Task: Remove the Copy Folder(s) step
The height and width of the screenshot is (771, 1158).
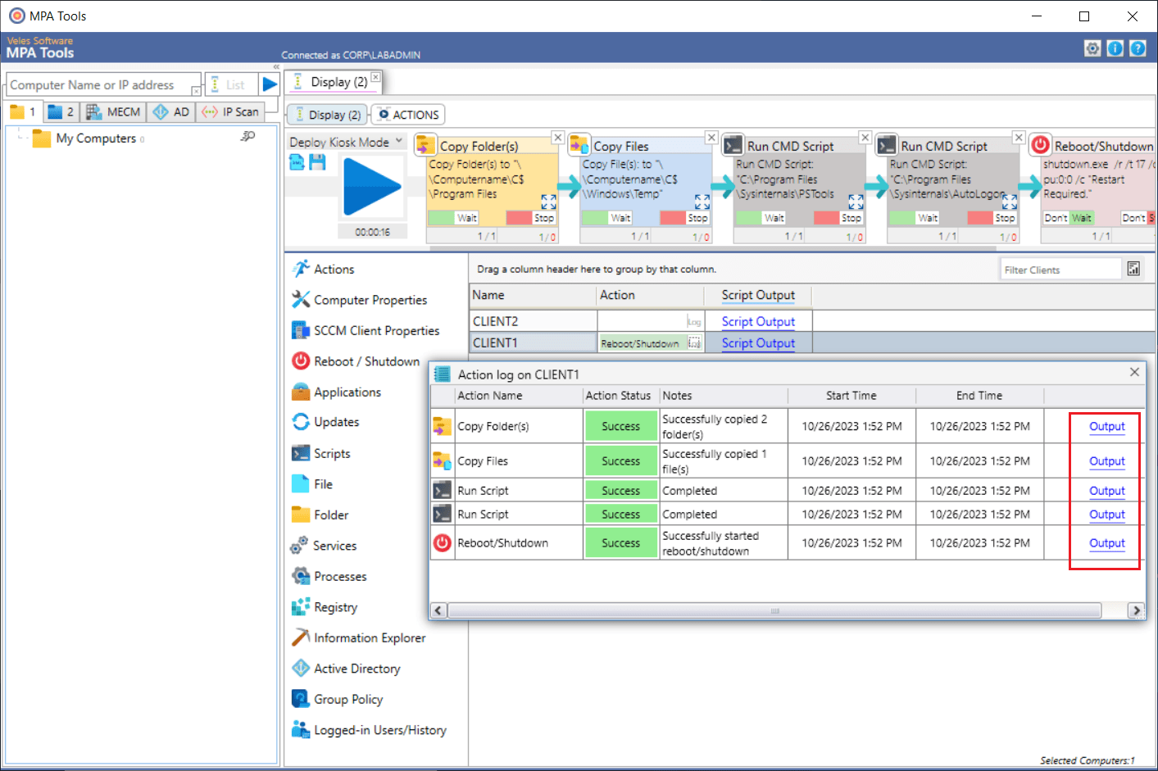Action: pyautogui.click(x=557, y=138)
